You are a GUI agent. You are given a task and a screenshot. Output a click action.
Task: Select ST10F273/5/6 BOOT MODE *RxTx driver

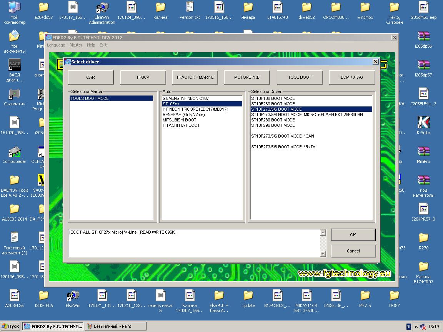311,146
